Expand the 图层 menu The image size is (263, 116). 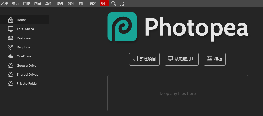pyautogui.click(x=38, y=3)
